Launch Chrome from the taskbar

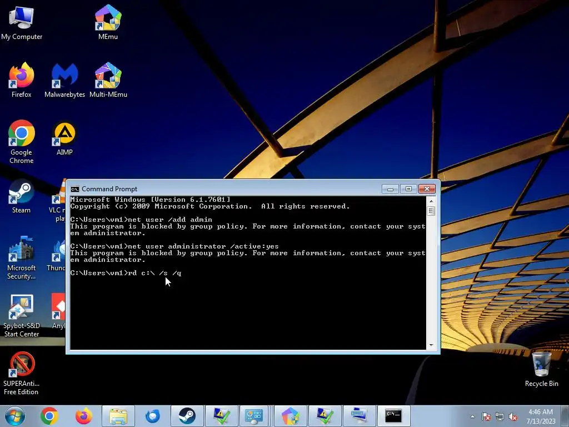(x=49, y=416)
